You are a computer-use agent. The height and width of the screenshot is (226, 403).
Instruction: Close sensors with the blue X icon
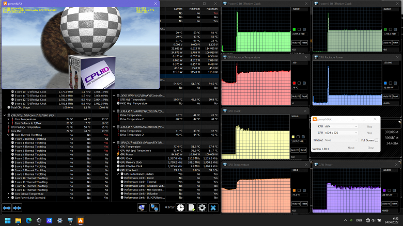pos(213,207)
